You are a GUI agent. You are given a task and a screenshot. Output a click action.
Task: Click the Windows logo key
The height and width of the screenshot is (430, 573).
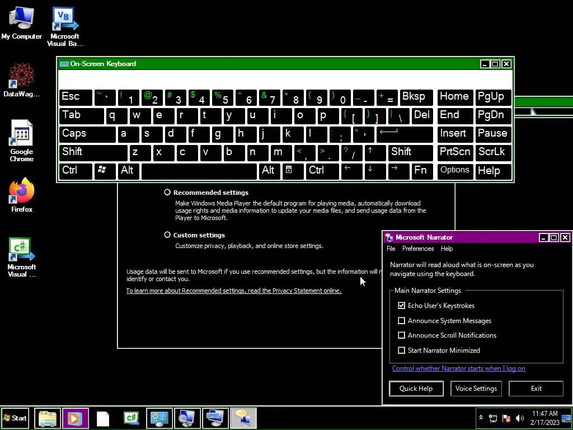105,171
